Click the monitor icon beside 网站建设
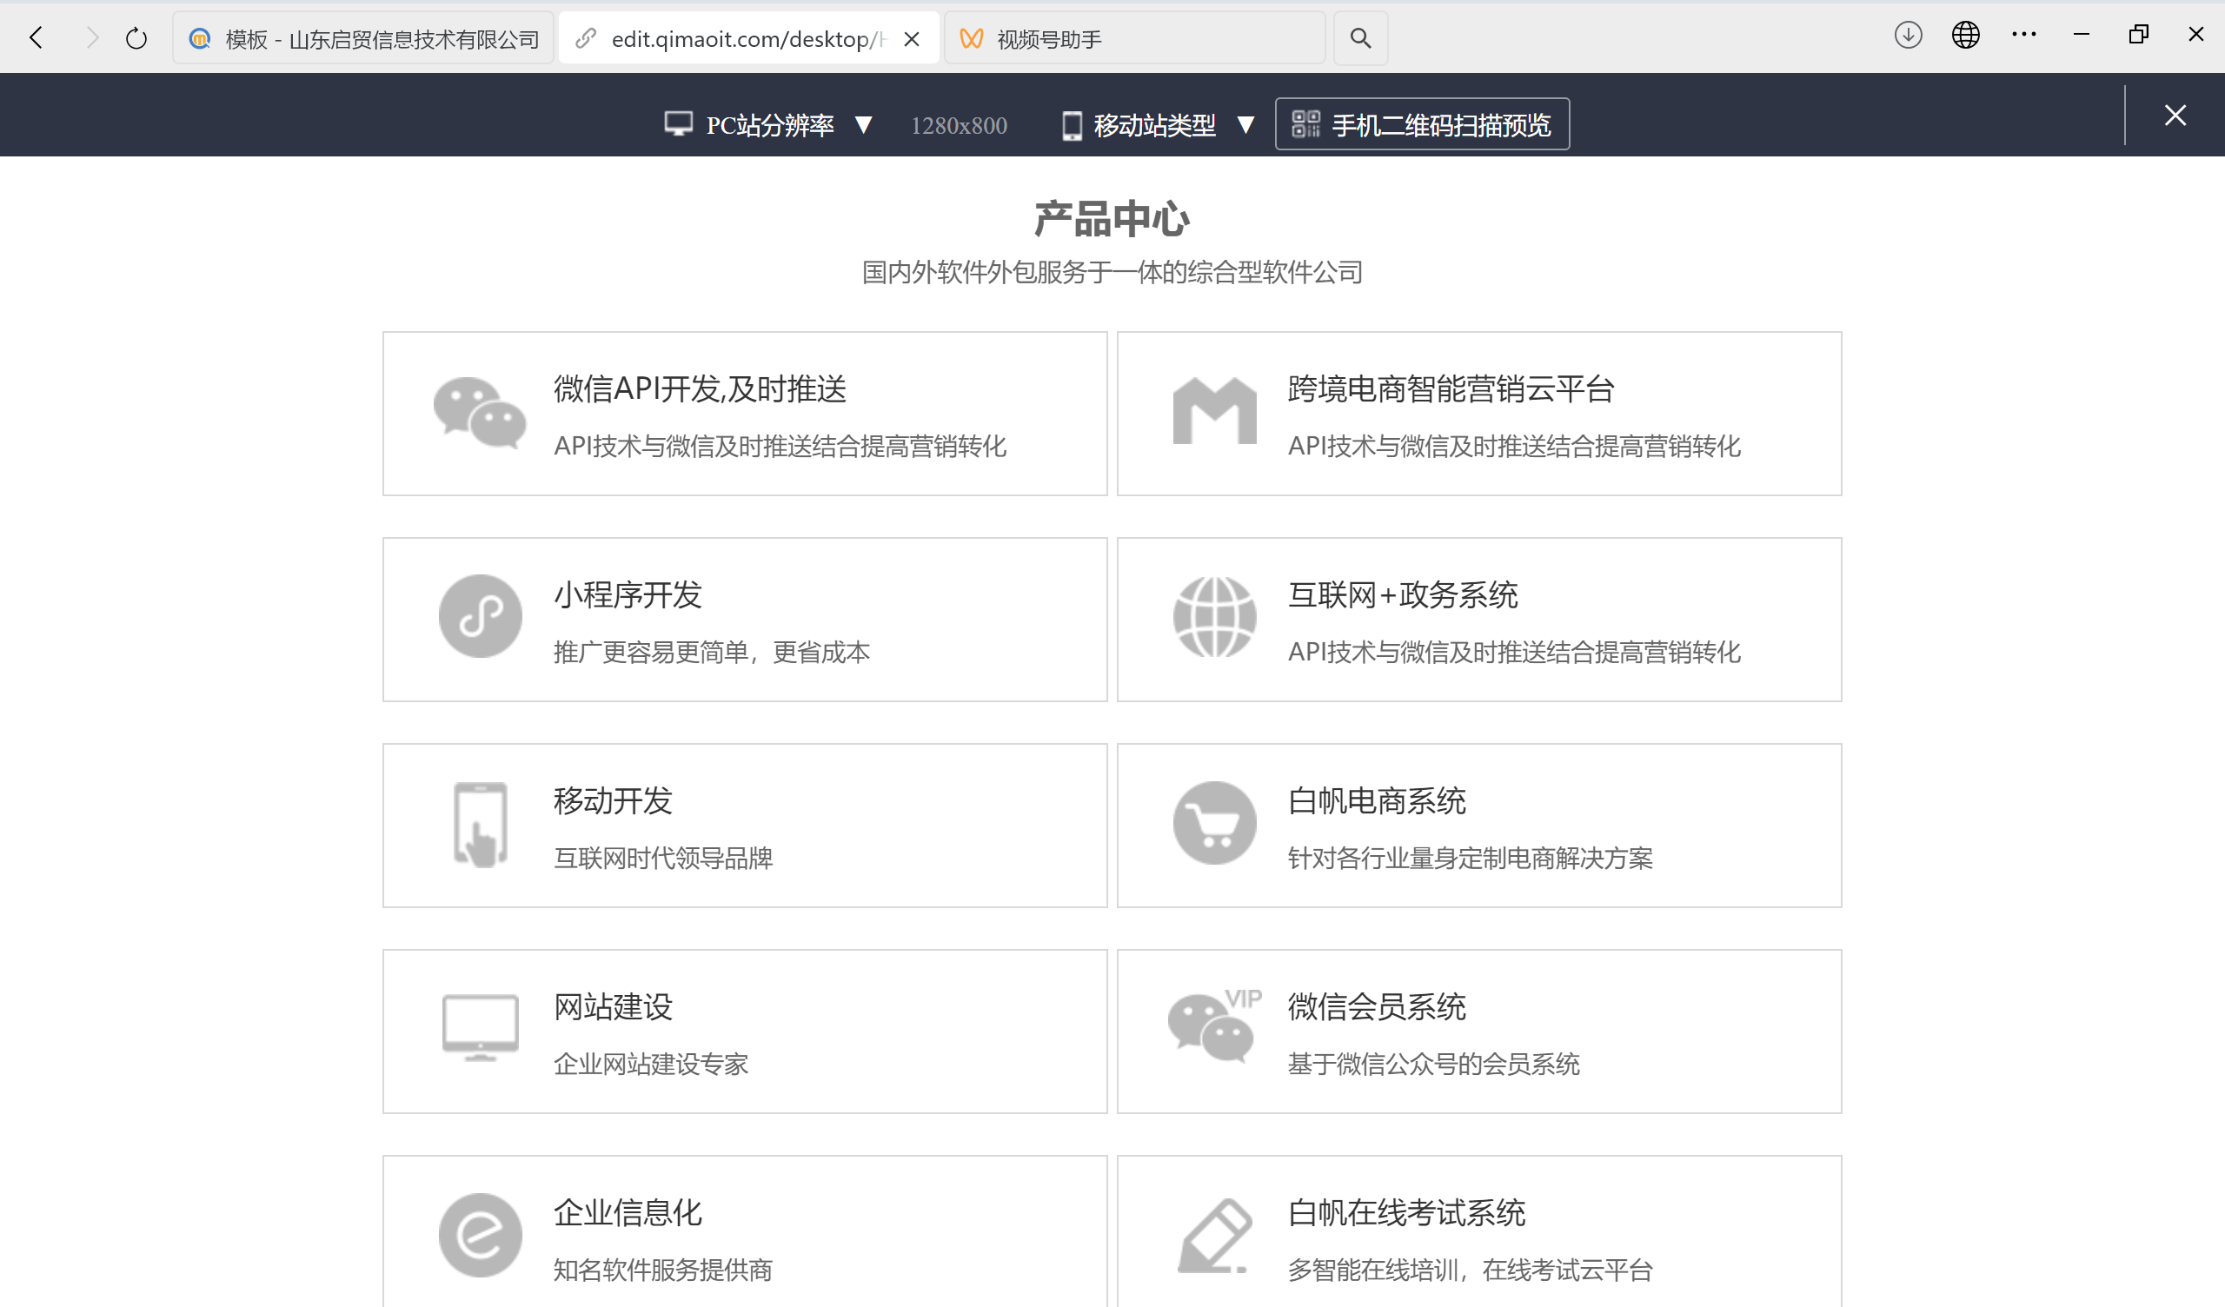The image size is (2225, 1307). coord(481,1029)
